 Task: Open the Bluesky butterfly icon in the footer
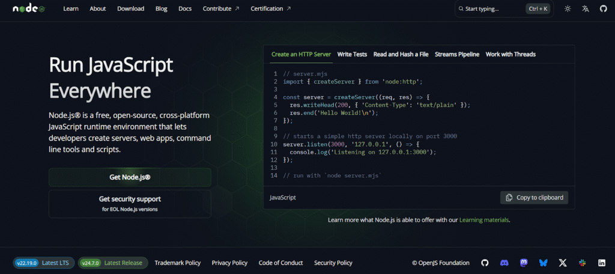[x=543, y=263]
